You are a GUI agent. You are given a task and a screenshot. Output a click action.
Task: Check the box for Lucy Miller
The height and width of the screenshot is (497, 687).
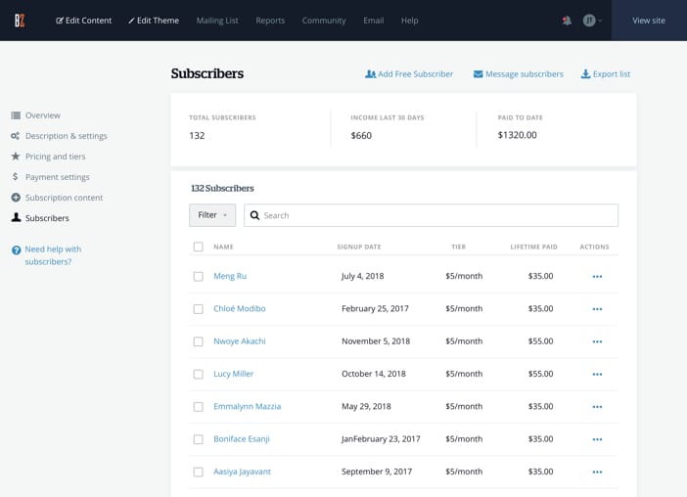[198, 375]
